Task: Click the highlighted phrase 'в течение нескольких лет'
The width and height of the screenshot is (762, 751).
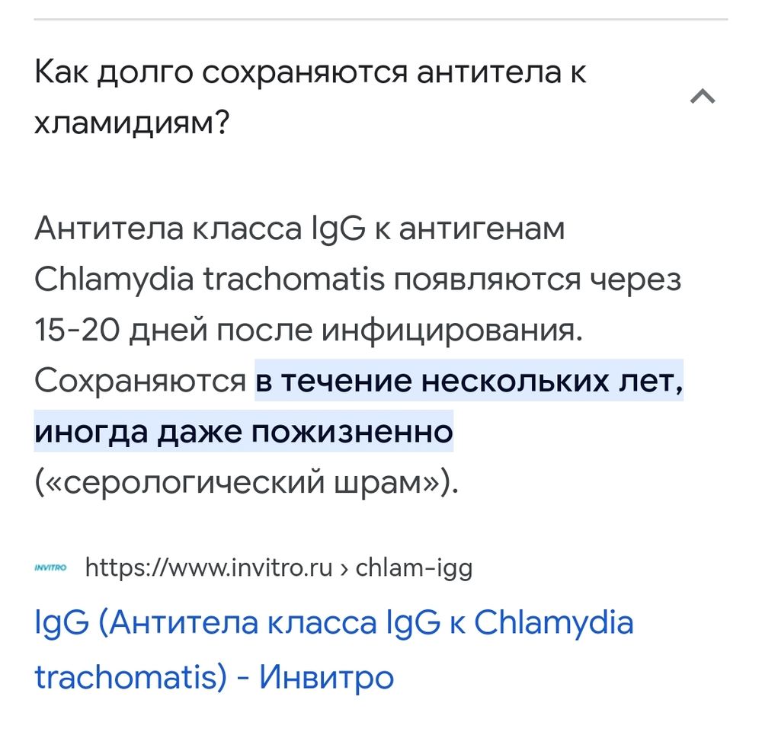Action: (x=469, y=382)
